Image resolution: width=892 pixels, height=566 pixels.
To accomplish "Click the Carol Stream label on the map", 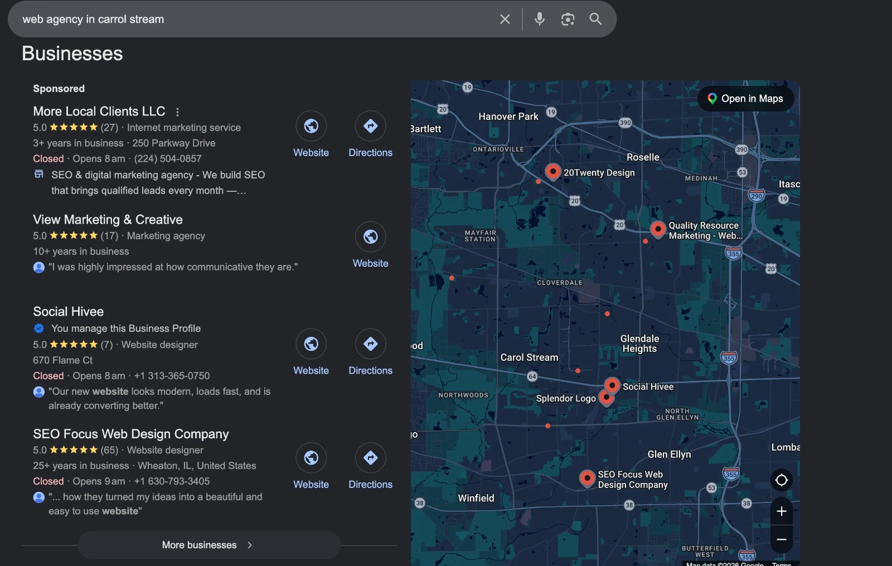I will click(529, 357).
